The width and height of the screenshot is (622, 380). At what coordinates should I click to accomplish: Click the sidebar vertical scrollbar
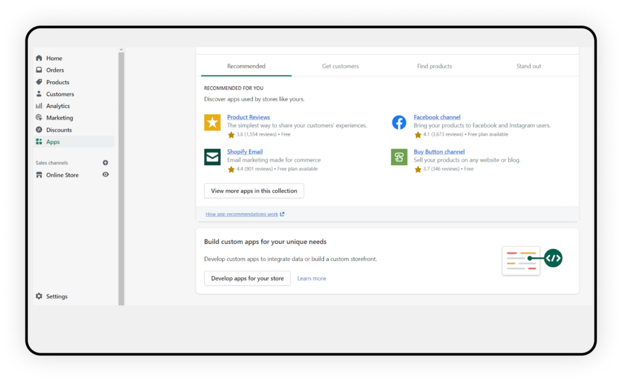click(121, 178)
